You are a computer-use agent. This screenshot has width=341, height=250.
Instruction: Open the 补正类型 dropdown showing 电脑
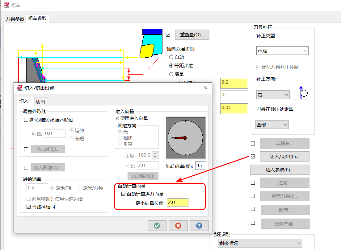click(x=282, y=51)
